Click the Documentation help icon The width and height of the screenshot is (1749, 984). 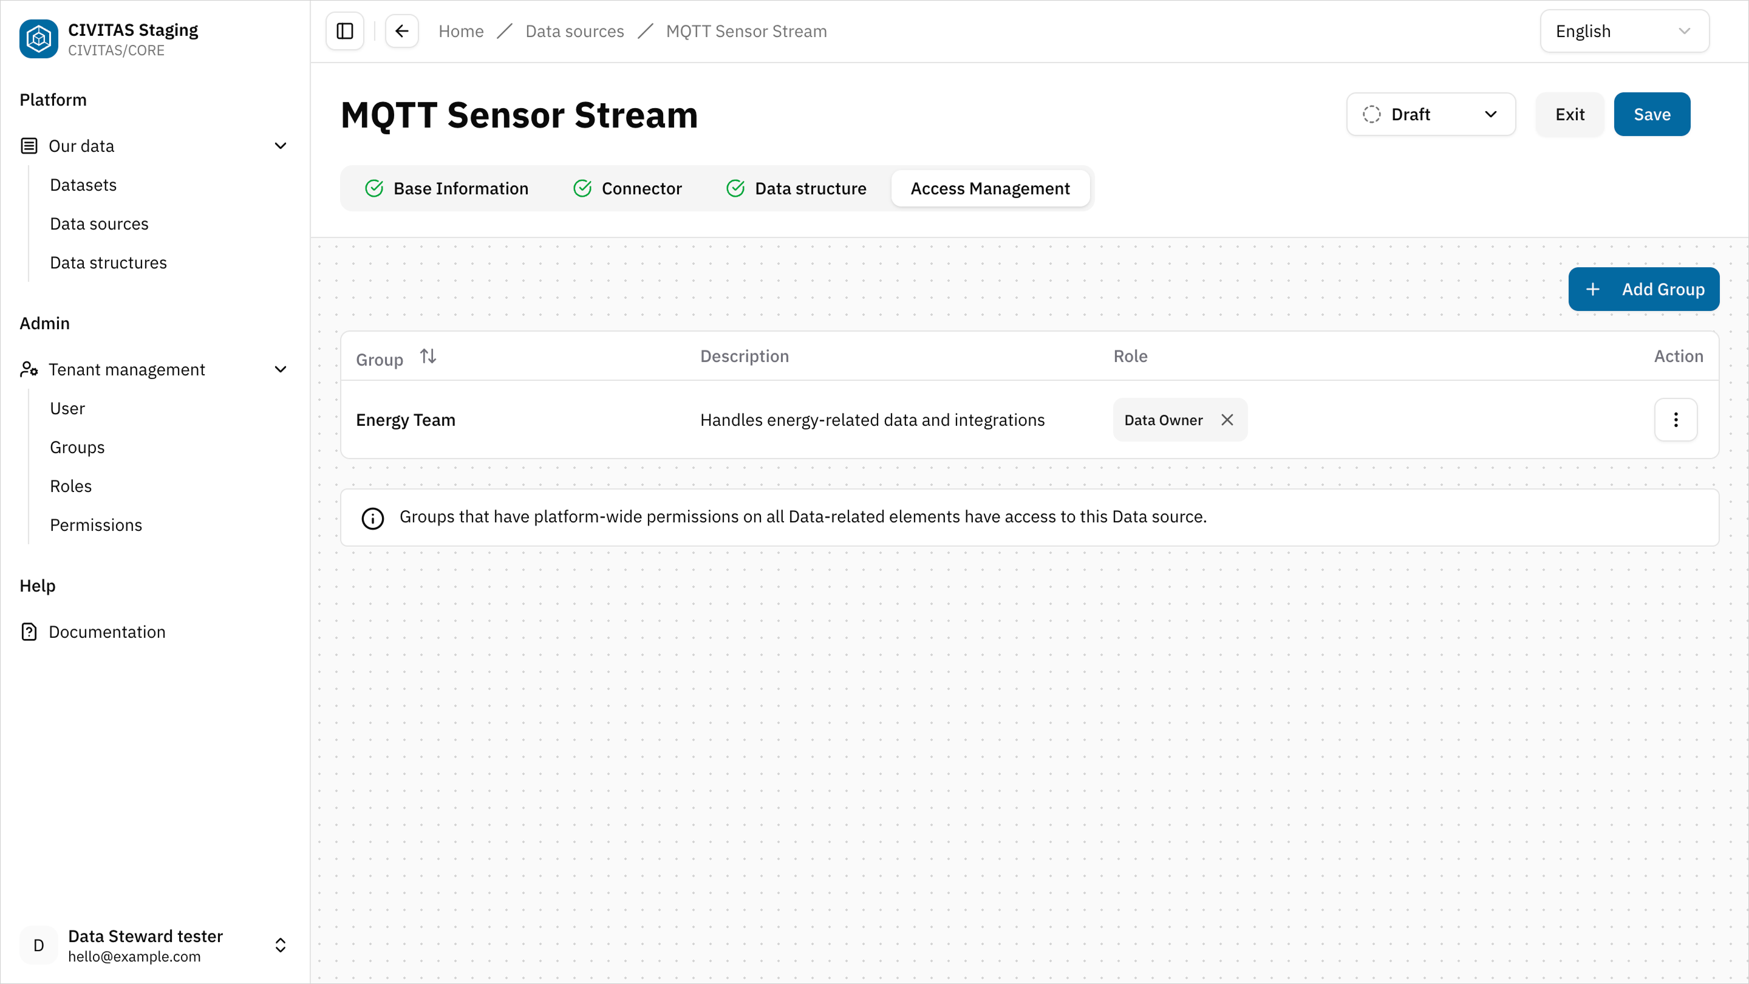[x=29, y=632]
